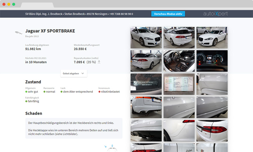This screenshot has height=152, width=253.
Task: Click the 20.550 € replacement value
Action: pos(80,49)
